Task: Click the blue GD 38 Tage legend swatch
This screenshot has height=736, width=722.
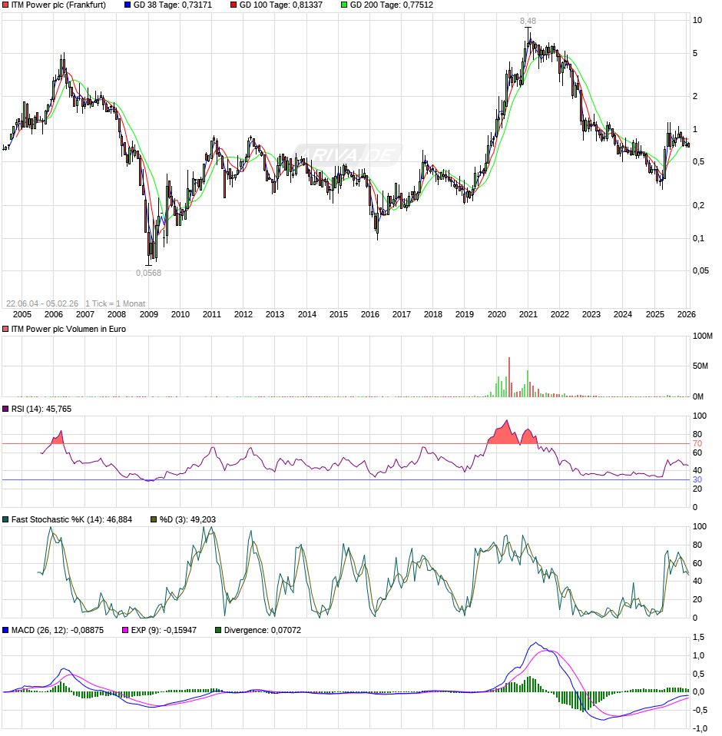Action: pos(128,5)
